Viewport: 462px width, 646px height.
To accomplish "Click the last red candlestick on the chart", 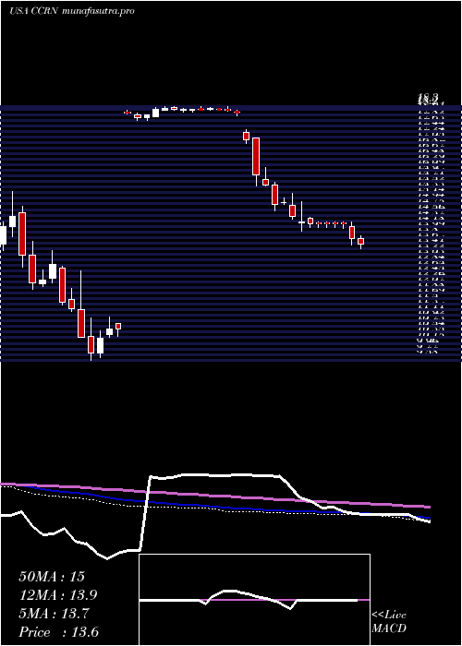I will [x=360, y=242].
